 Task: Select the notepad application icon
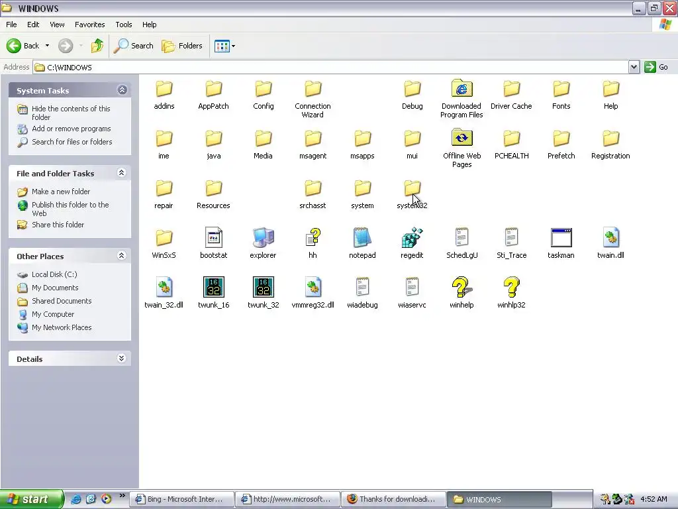tap(362, 238)
